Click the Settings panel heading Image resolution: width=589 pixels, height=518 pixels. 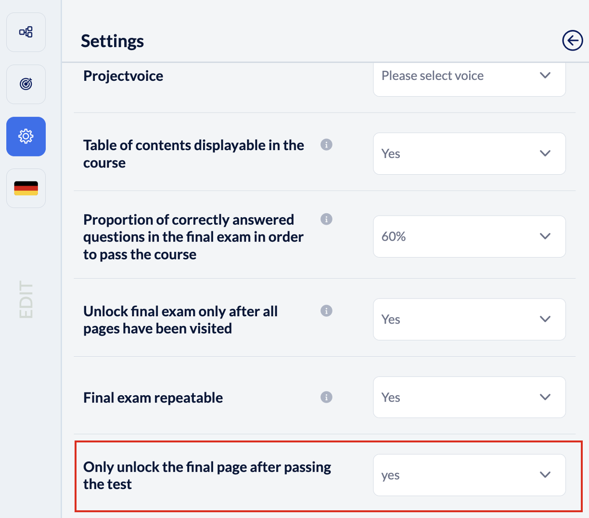112,41
